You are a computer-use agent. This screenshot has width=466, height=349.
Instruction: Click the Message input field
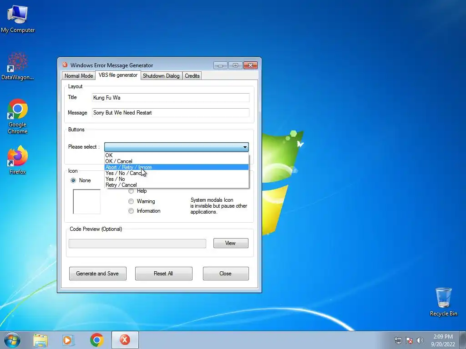(x=171, y=113)
